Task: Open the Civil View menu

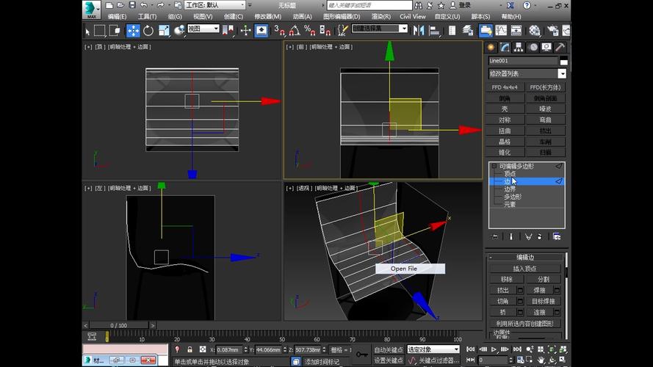Action: 413,17
